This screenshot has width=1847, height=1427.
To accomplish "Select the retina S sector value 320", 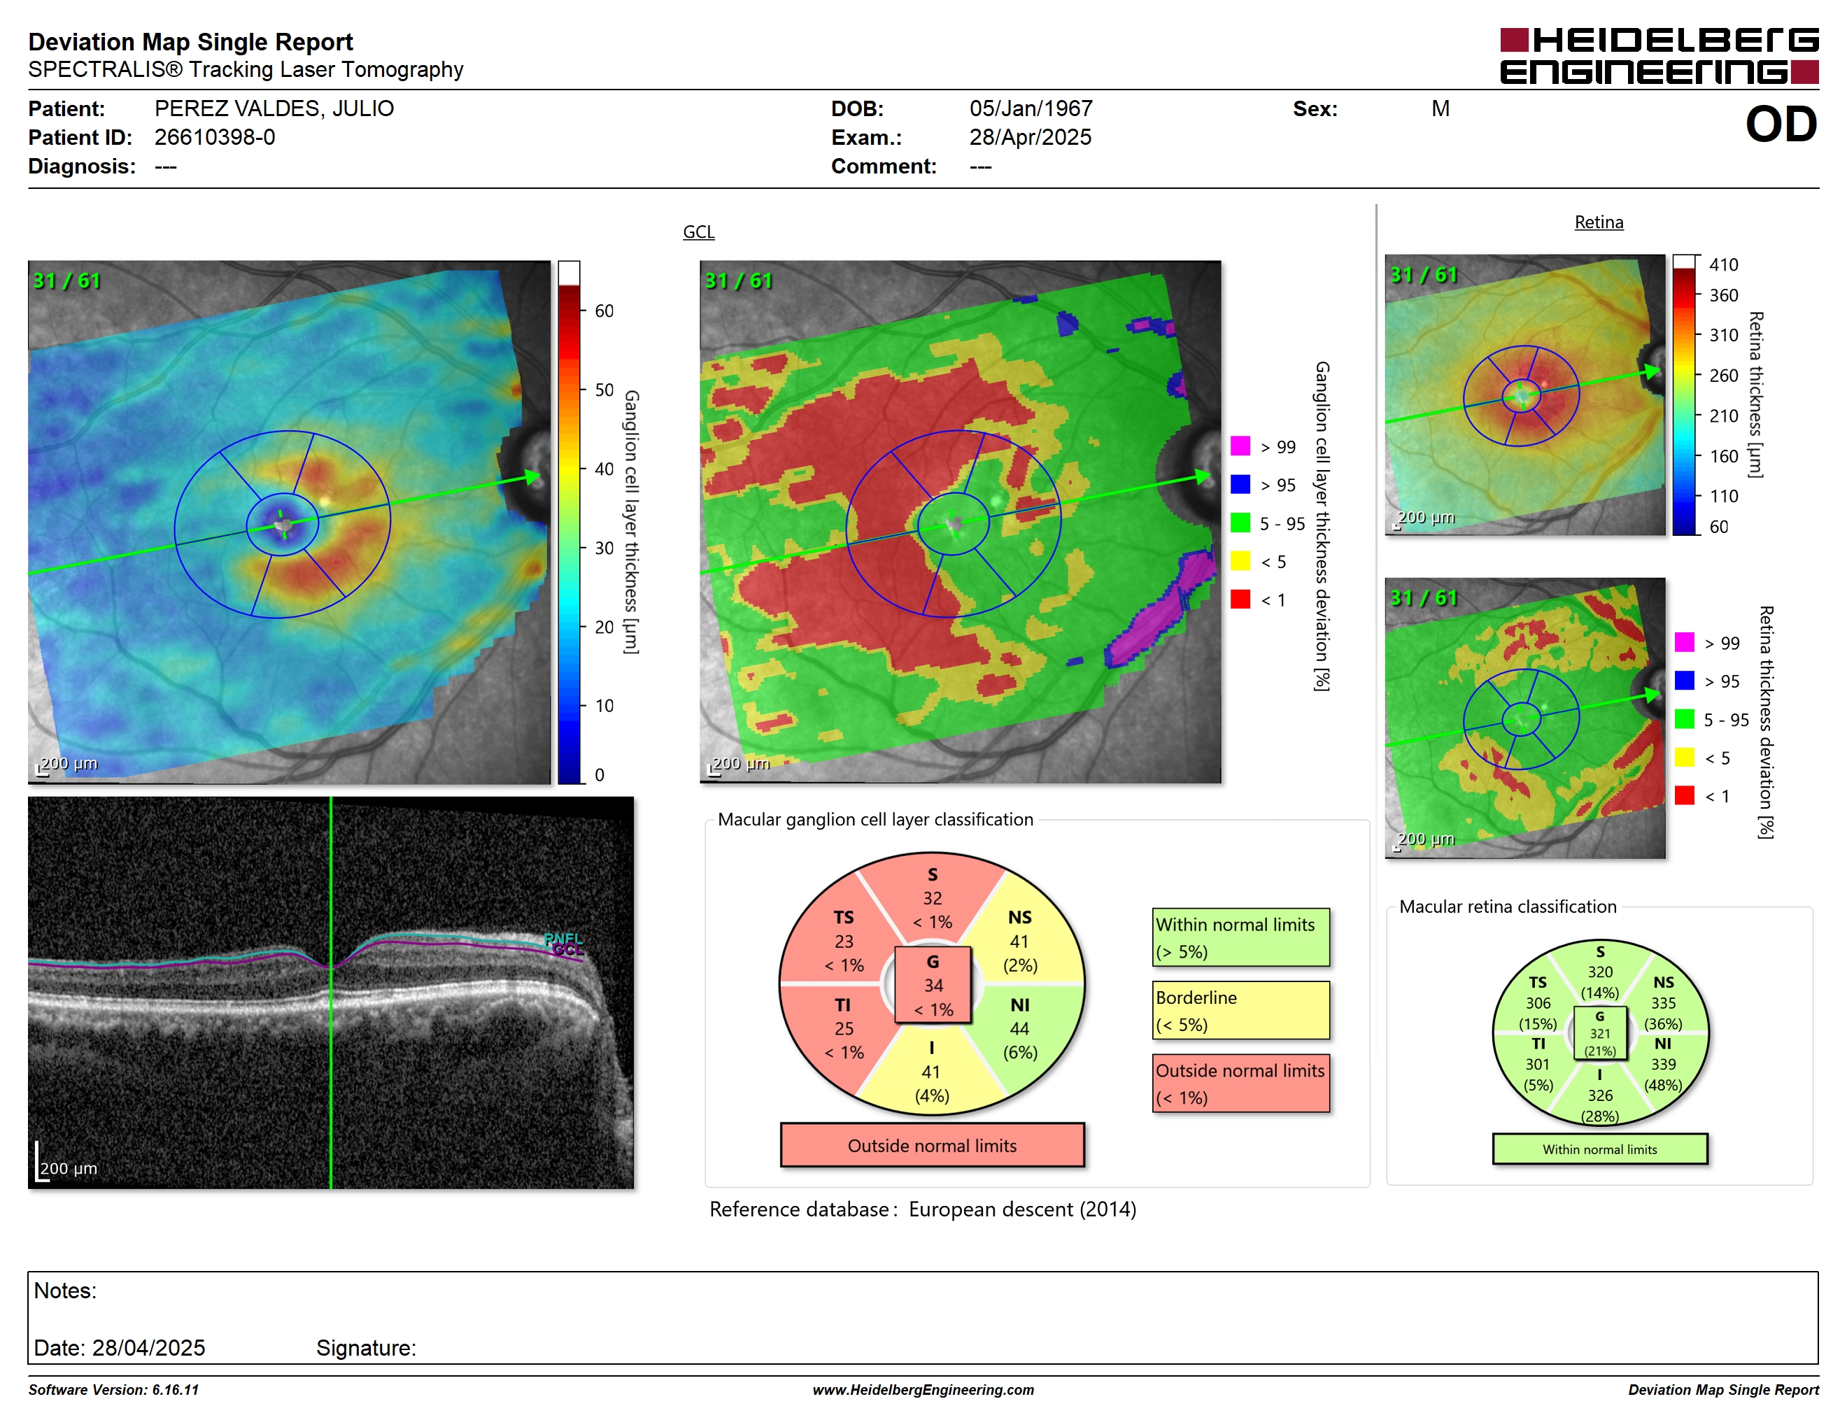I will point(1599,972).
